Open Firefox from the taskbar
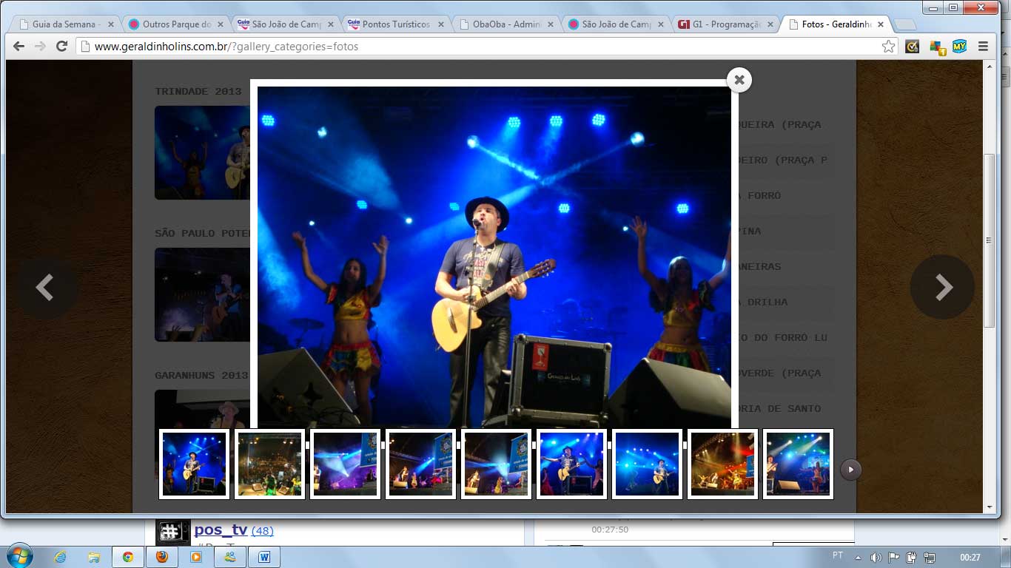Screen dimensions: 1011x568 (x=162, y=557)
